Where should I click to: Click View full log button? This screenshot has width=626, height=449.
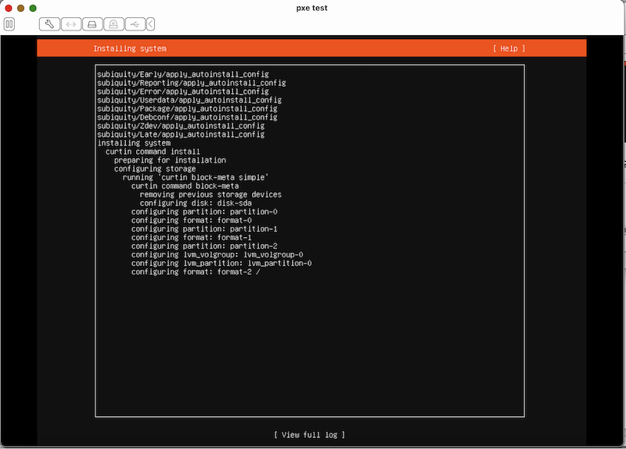tap(309, 435)
